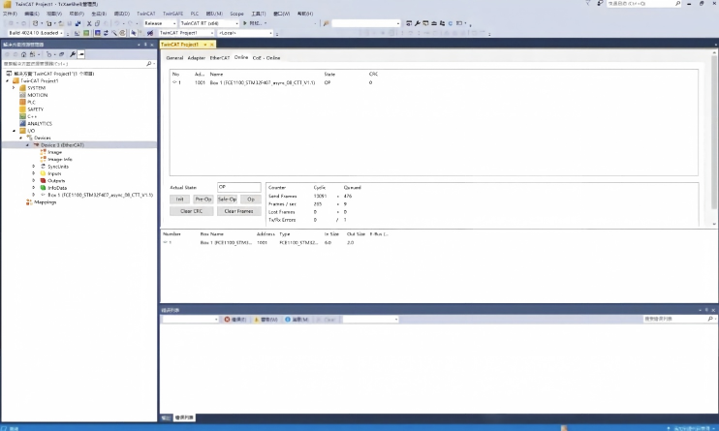719x431 pixels.
Task: Click the Copy toolbar icon
Action: pyautogui.click(x=97, y=23)
